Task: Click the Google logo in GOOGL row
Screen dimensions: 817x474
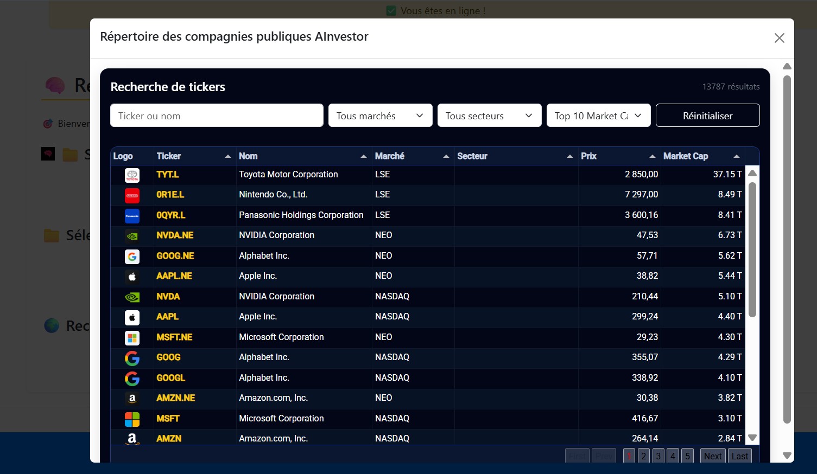Action: click(132, 379)
